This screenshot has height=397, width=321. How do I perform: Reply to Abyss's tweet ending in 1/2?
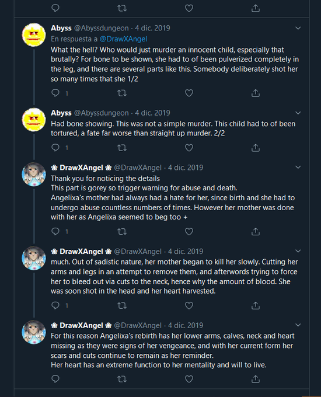55,93
